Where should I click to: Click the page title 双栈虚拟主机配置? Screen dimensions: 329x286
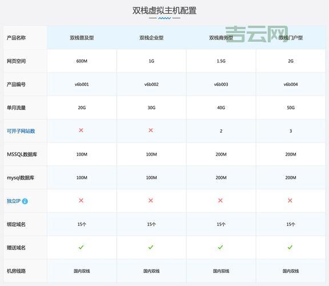point(164,10)
